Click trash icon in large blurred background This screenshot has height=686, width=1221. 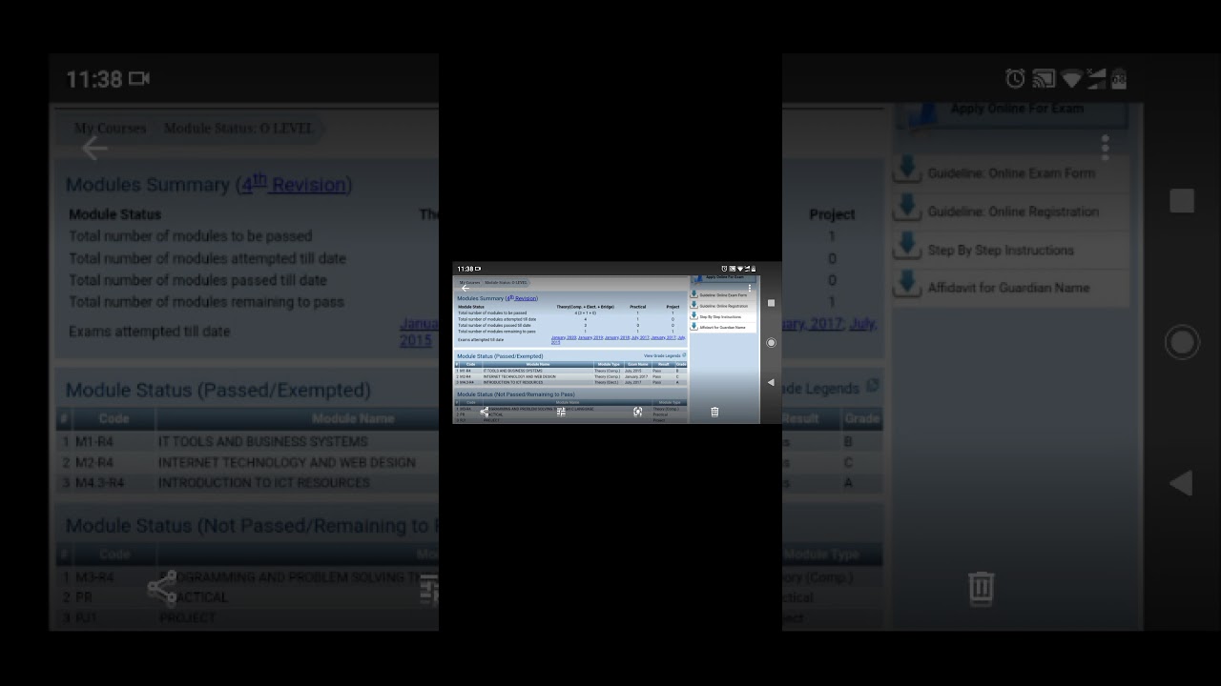pyautogui.click(x=981, y=587)
